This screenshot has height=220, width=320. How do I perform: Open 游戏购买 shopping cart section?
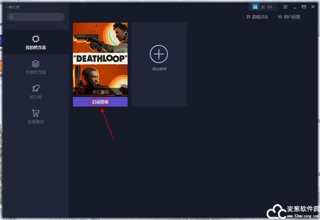(35, 116)
